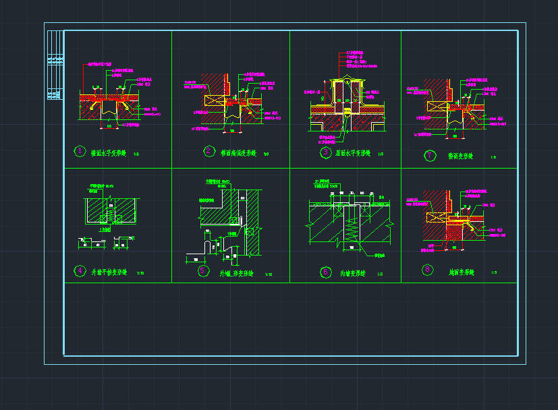This screenshot has width=558, height=410.
Task: Select the 屋面水平变形缝 title label
Action: [353, 154]
